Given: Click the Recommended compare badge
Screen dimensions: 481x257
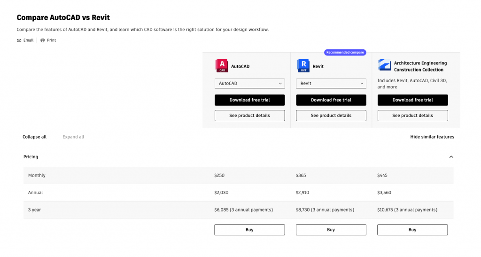Looking at the screenshot, I should [x=345, y=53].
